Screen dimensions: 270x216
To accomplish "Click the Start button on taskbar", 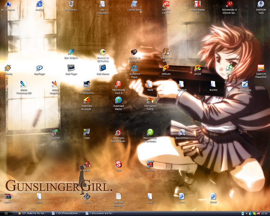I will [x=7, y=214].
